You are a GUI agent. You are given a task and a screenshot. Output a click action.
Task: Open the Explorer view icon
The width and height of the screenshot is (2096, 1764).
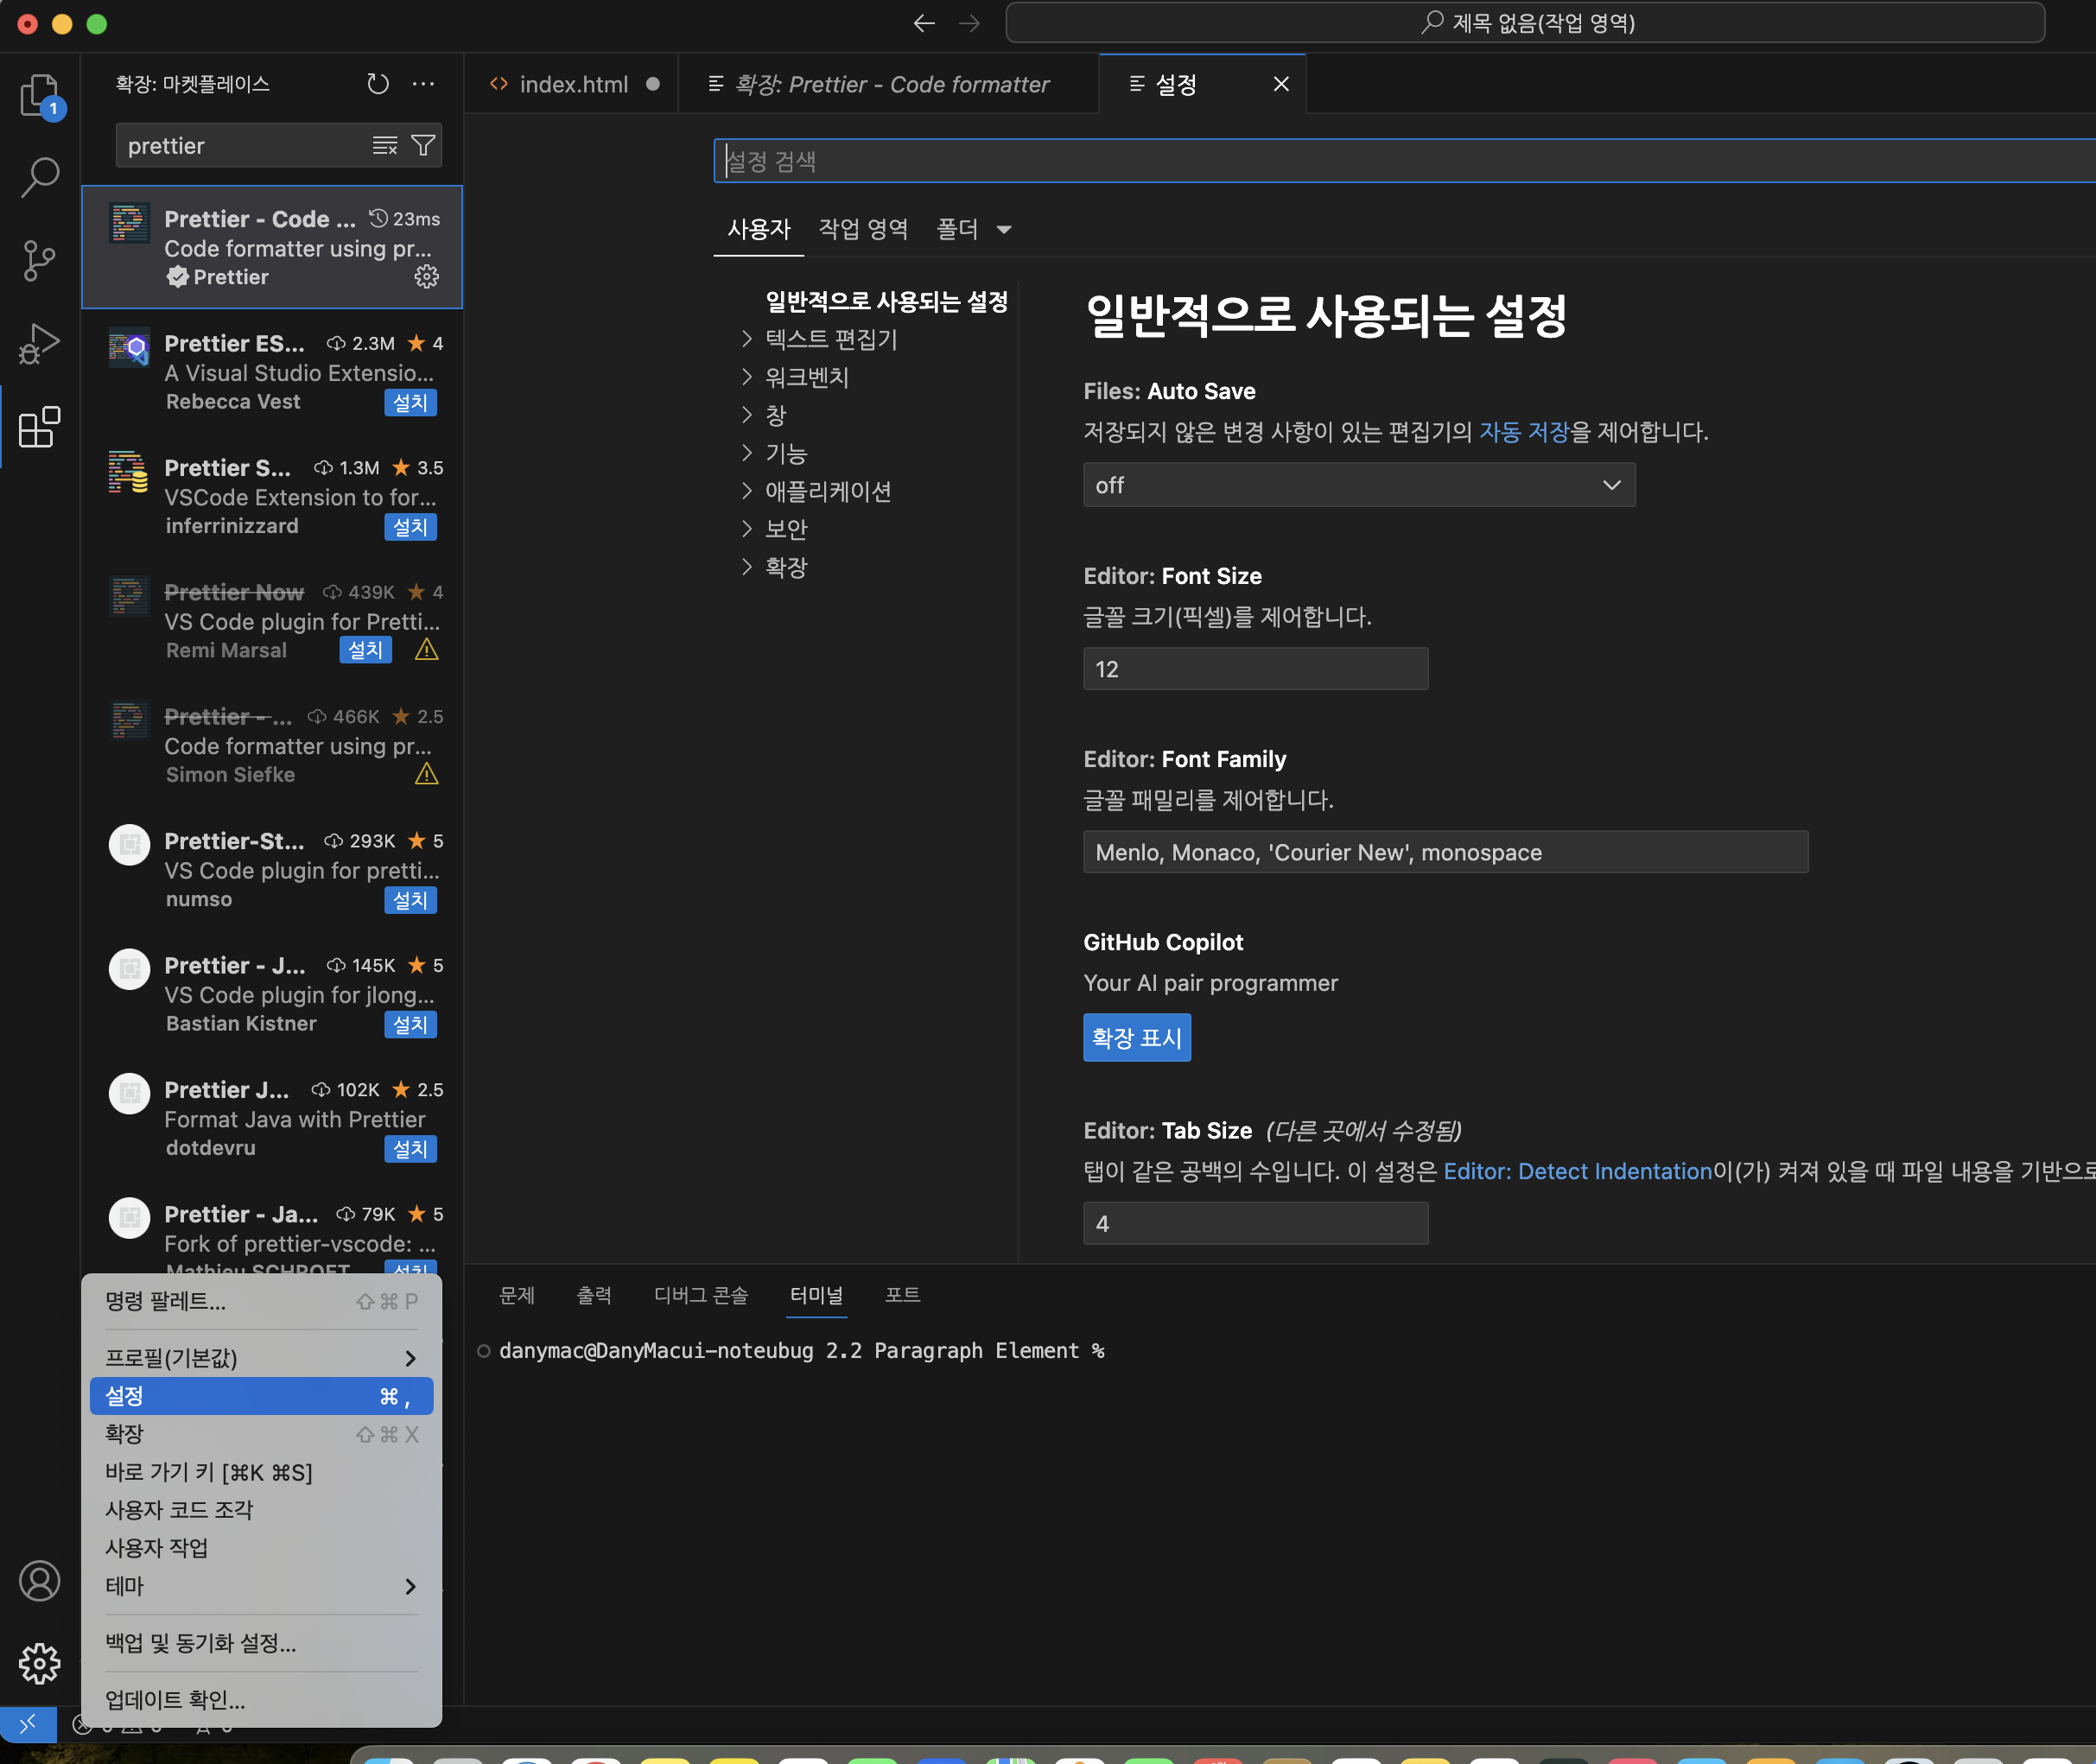(39, 95)
